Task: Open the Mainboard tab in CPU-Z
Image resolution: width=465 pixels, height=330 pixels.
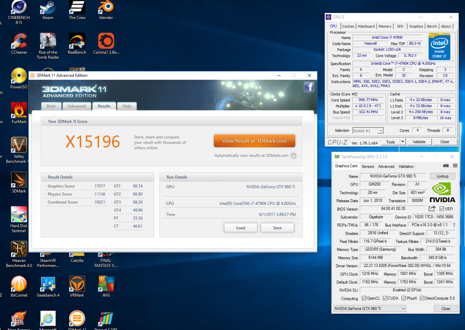Action: coord(366,26)
